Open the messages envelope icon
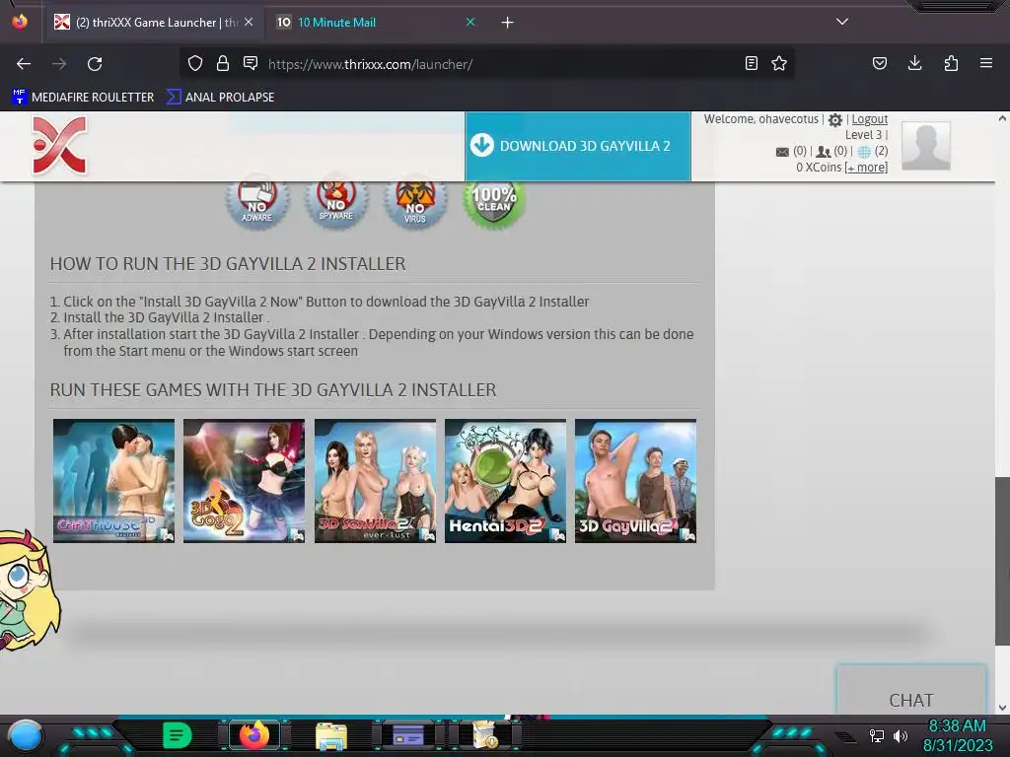 [x=782, y=152]
